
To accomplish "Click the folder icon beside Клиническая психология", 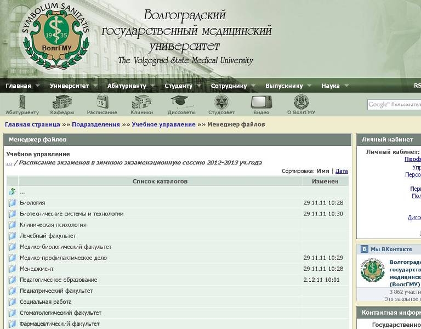I will [12, 225].
